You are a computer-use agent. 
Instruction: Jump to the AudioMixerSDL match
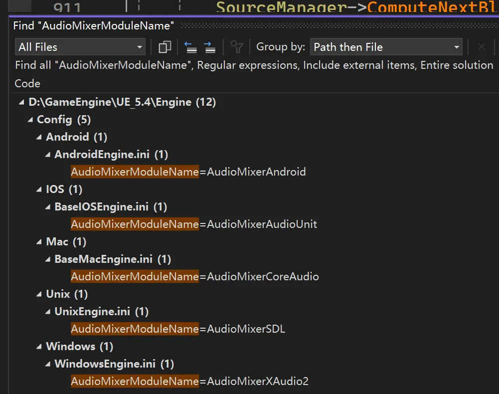pos(178,329)
